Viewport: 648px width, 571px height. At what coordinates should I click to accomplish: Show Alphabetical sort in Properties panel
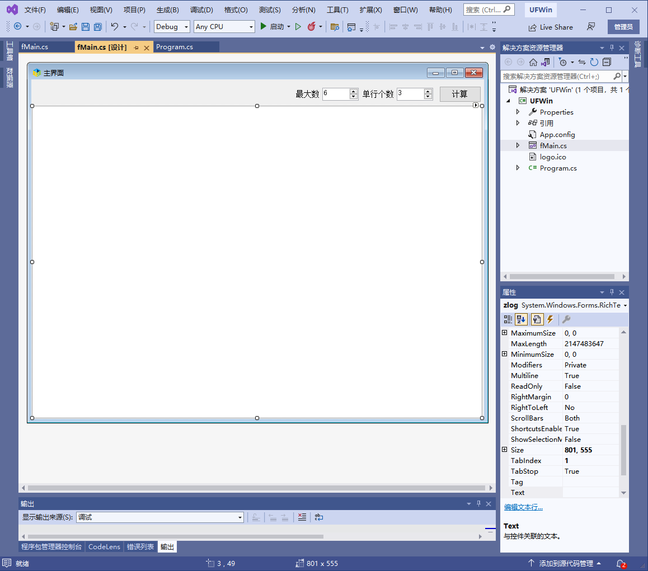tap(521, 319)
